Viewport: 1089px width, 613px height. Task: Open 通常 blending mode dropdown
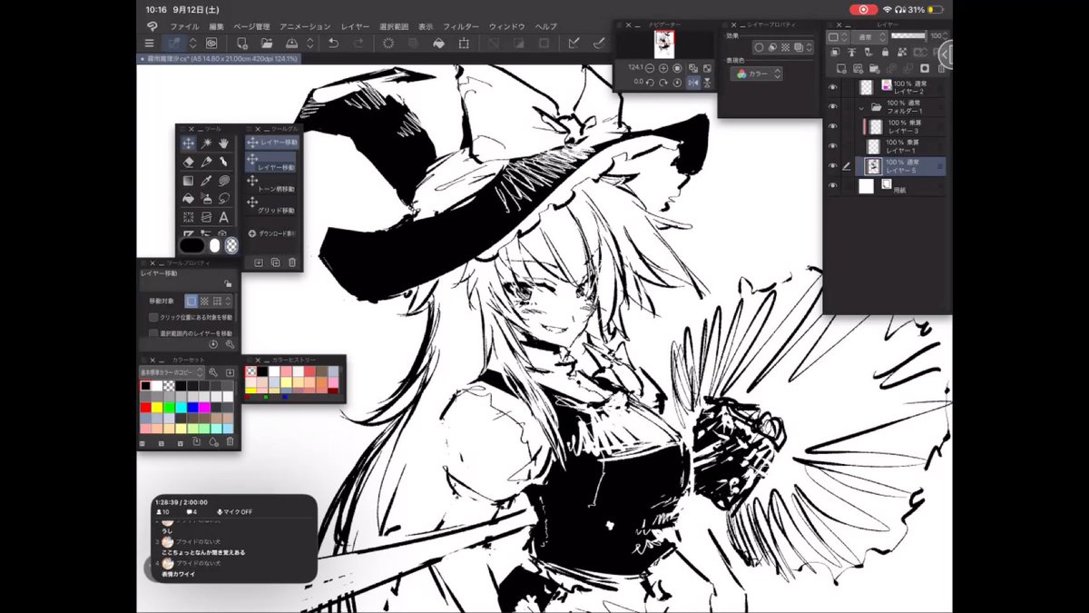point(868,36)
